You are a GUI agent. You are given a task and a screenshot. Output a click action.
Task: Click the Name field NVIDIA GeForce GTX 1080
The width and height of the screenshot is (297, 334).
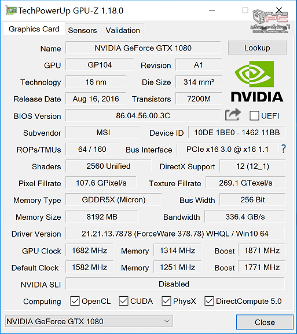pyautogui.click(x=143, y=48)
